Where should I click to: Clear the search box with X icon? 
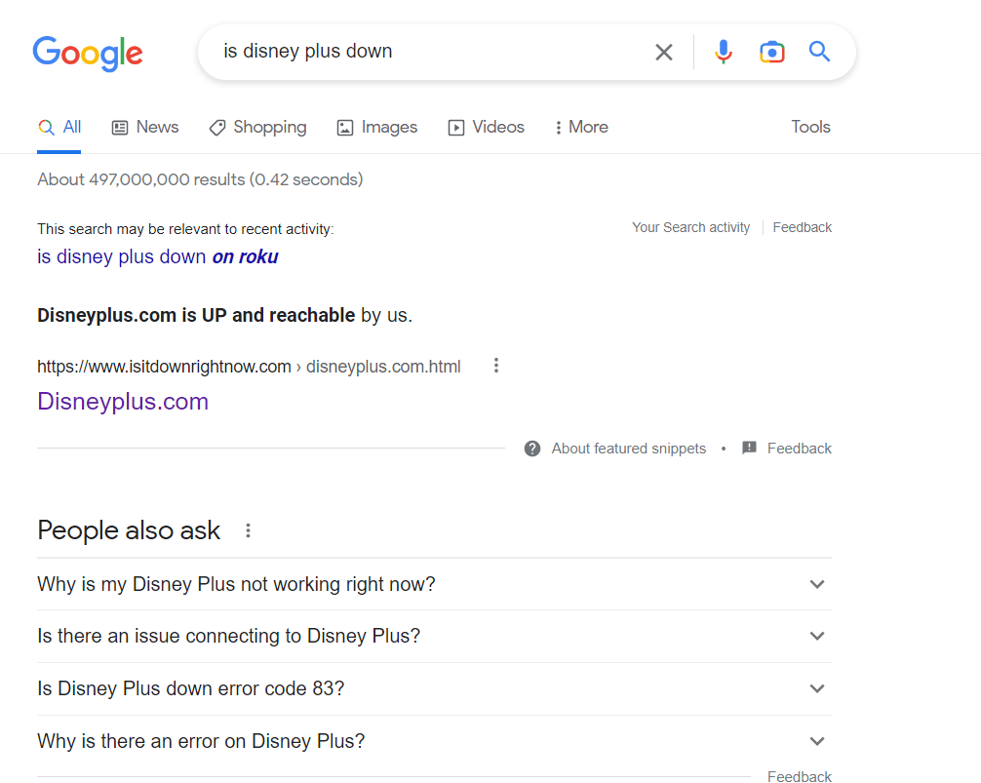click(664, 52)
